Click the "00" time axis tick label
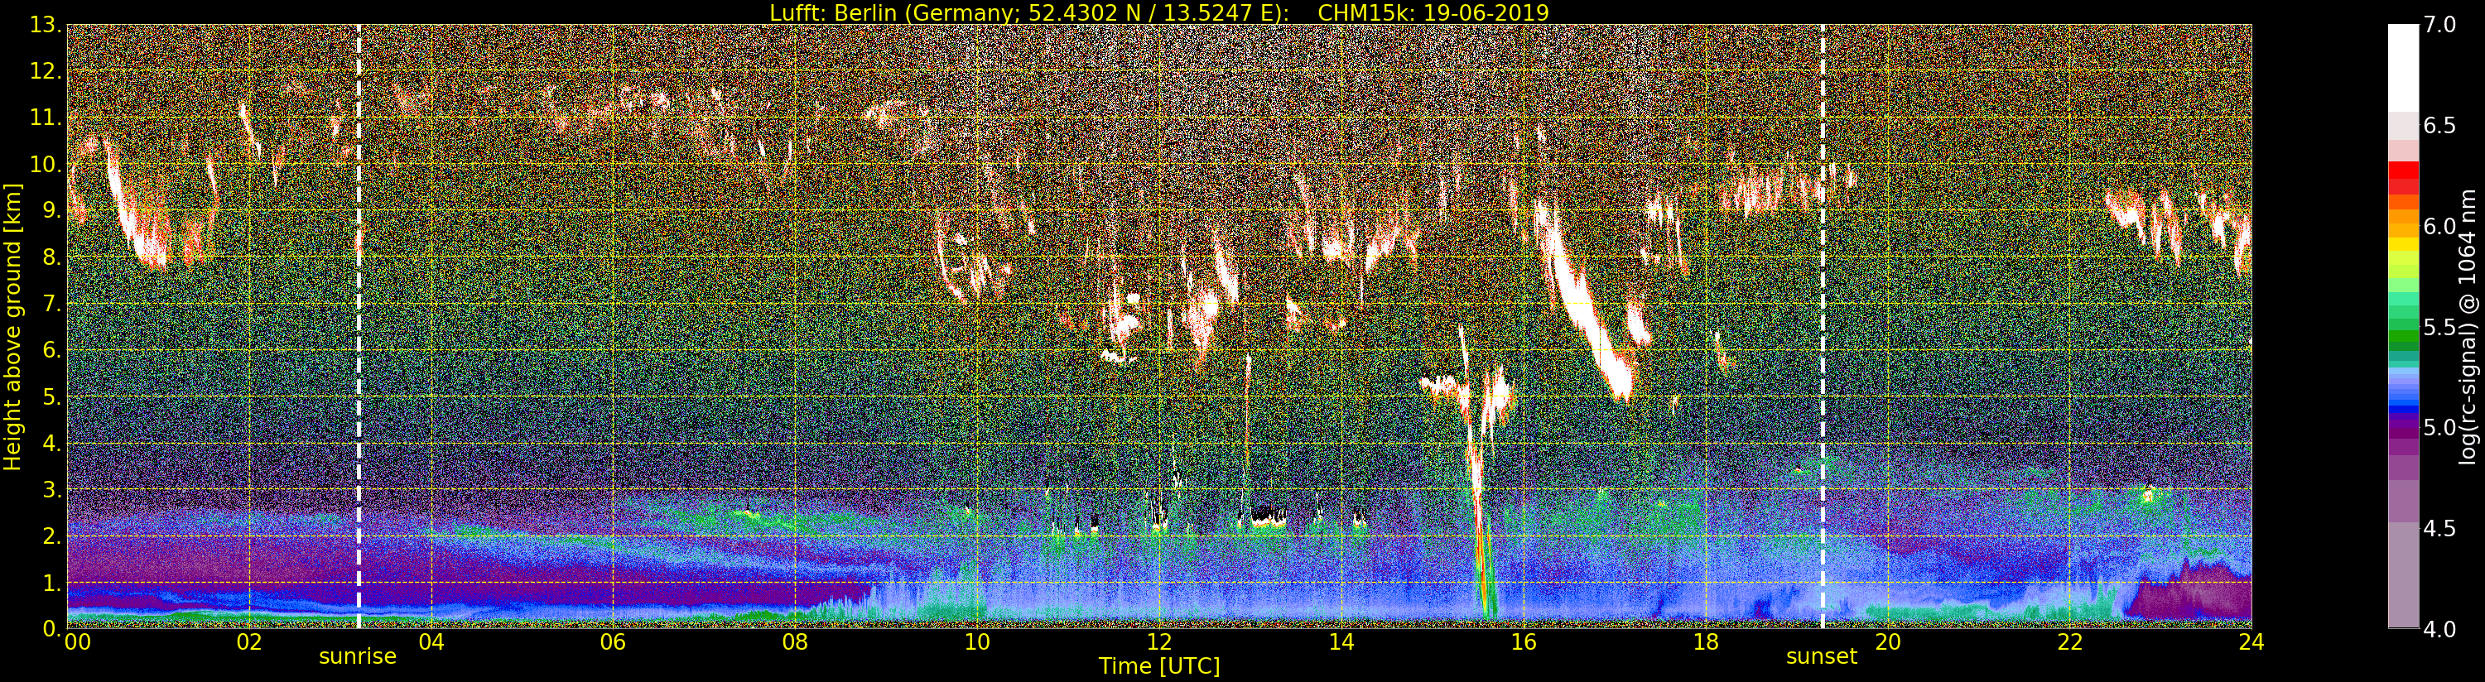The image size is (2485, 682). click(x=76, y=641)
